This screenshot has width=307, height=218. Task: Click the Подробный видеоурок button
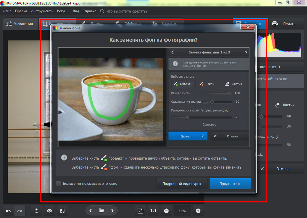(x=182, y=184)
